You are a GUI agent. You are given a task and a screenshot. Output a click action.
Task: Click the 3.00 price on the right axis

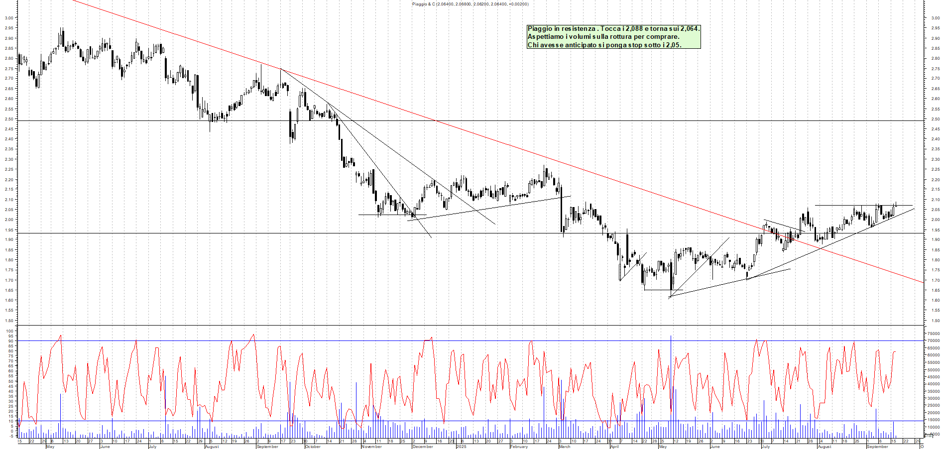point(935,18)
